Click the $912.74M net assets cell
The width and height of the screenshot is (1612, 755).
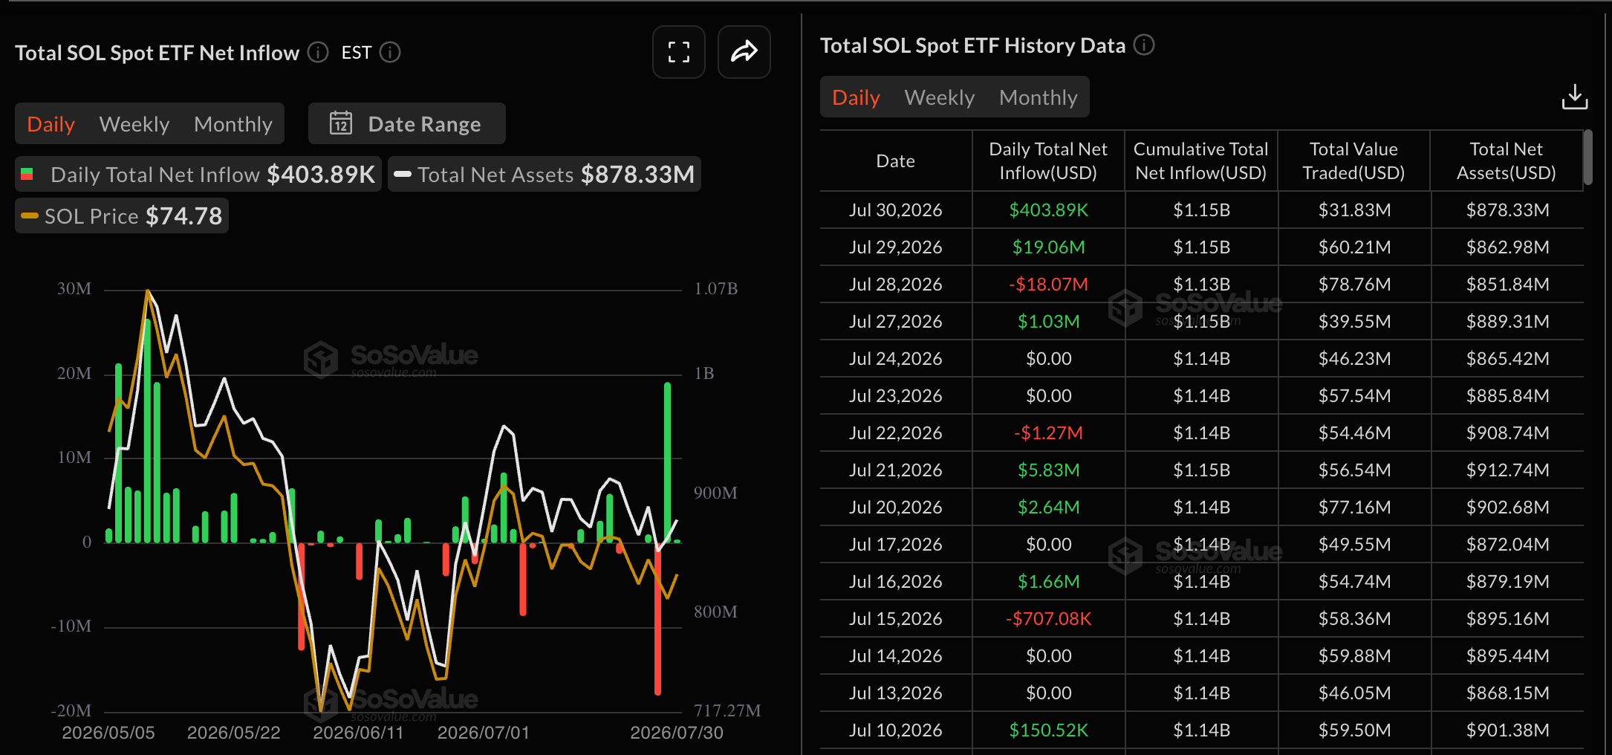[x=1507, y=470]
